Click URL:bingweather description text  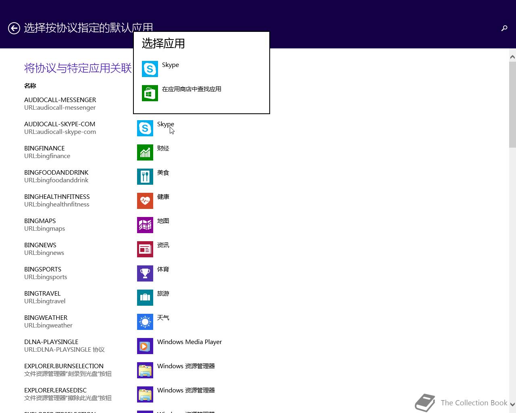point(48,325)
